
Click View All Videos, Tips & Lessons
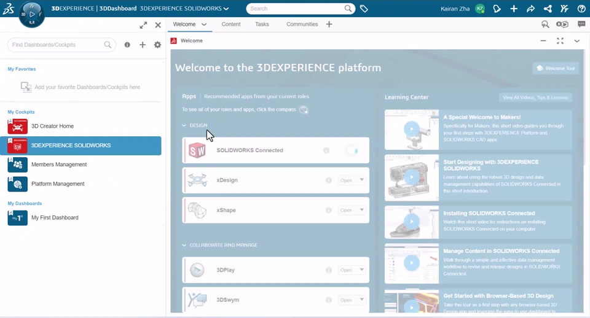point(535,98)
